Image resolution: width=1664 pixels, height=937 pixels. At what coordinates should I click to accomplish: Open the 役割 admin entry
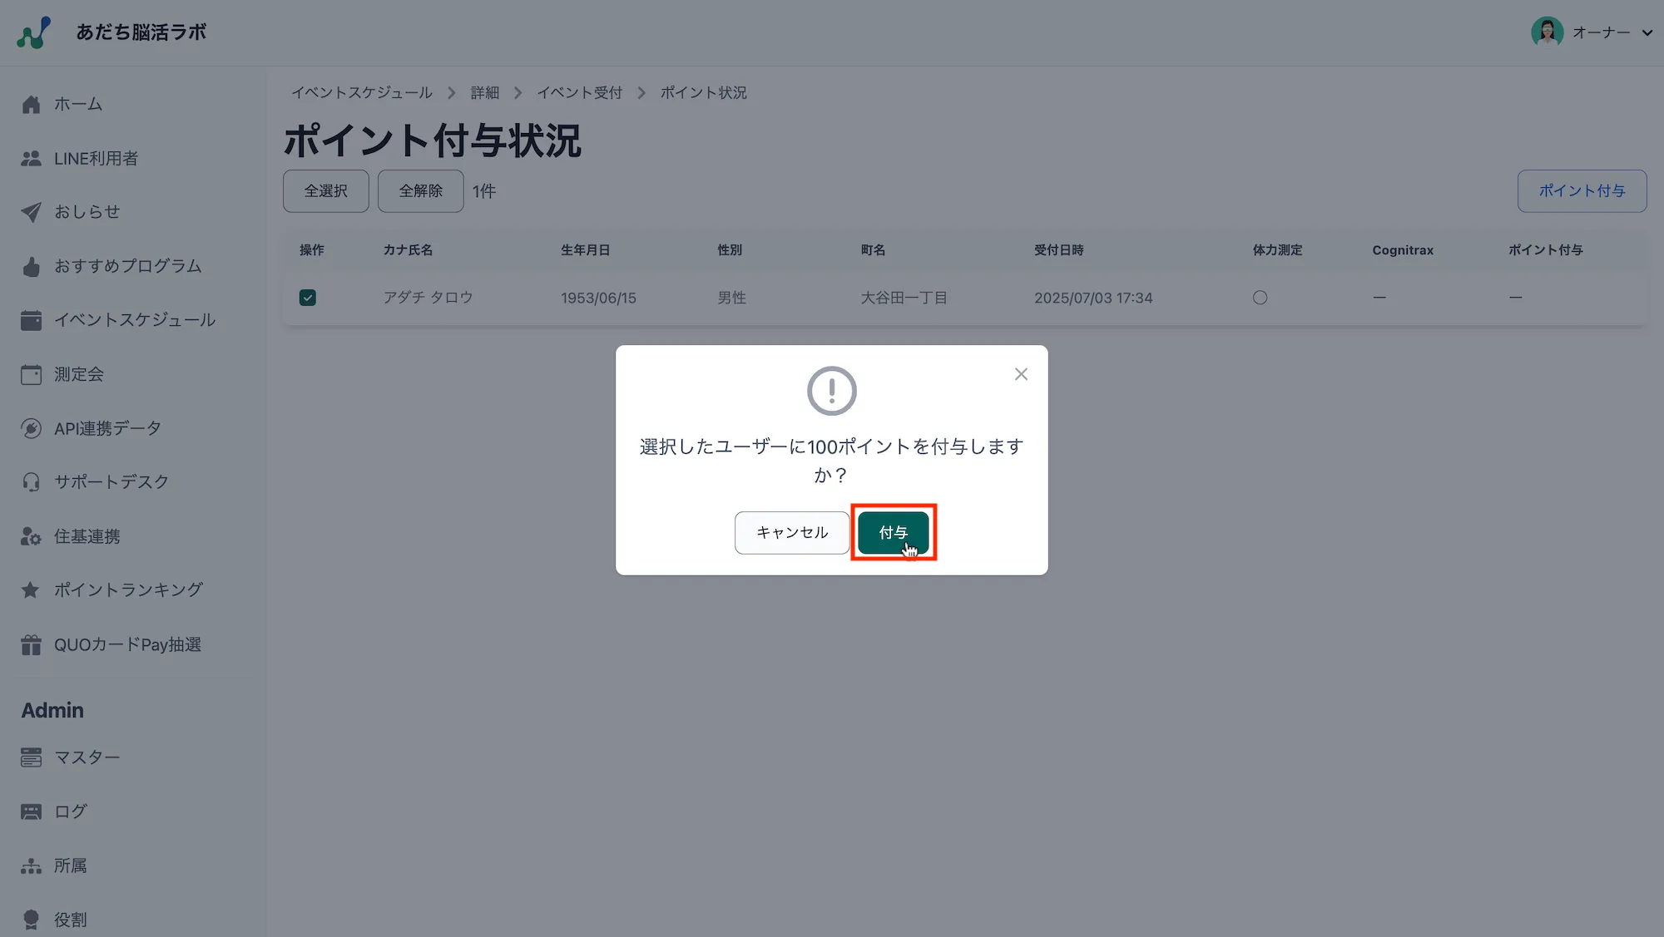point(71,918)
